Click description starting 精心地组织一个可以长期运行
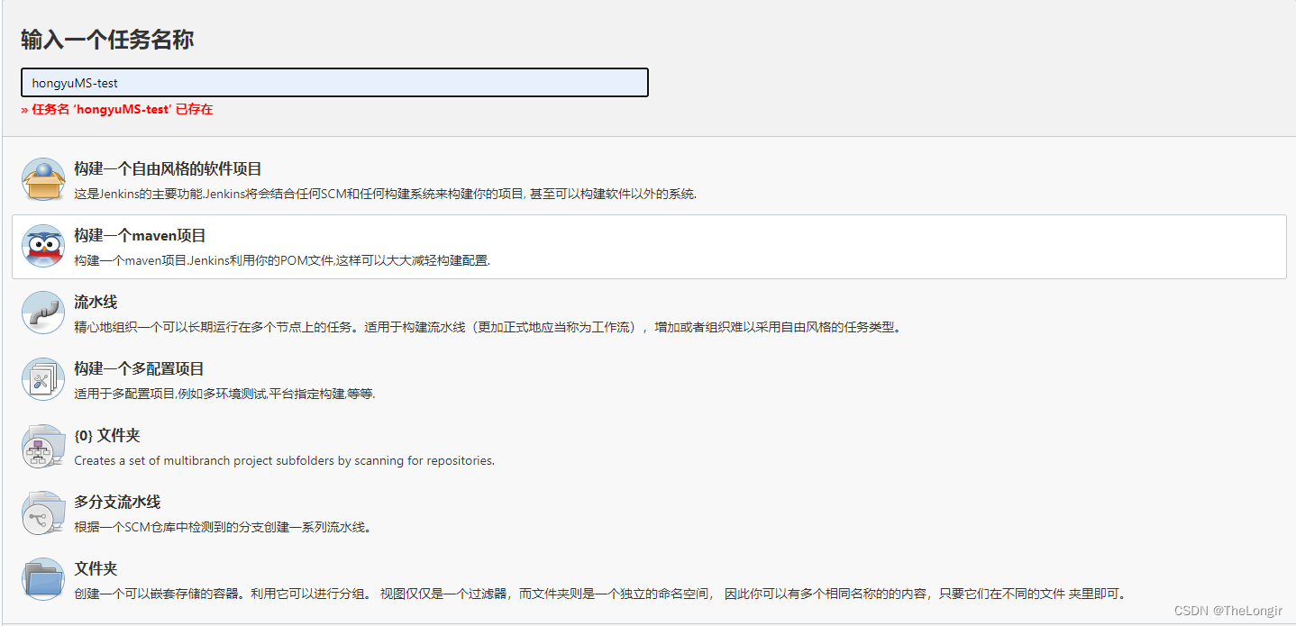The height and width of the screenshot is (626, 1296). click(x=488, y=327)
